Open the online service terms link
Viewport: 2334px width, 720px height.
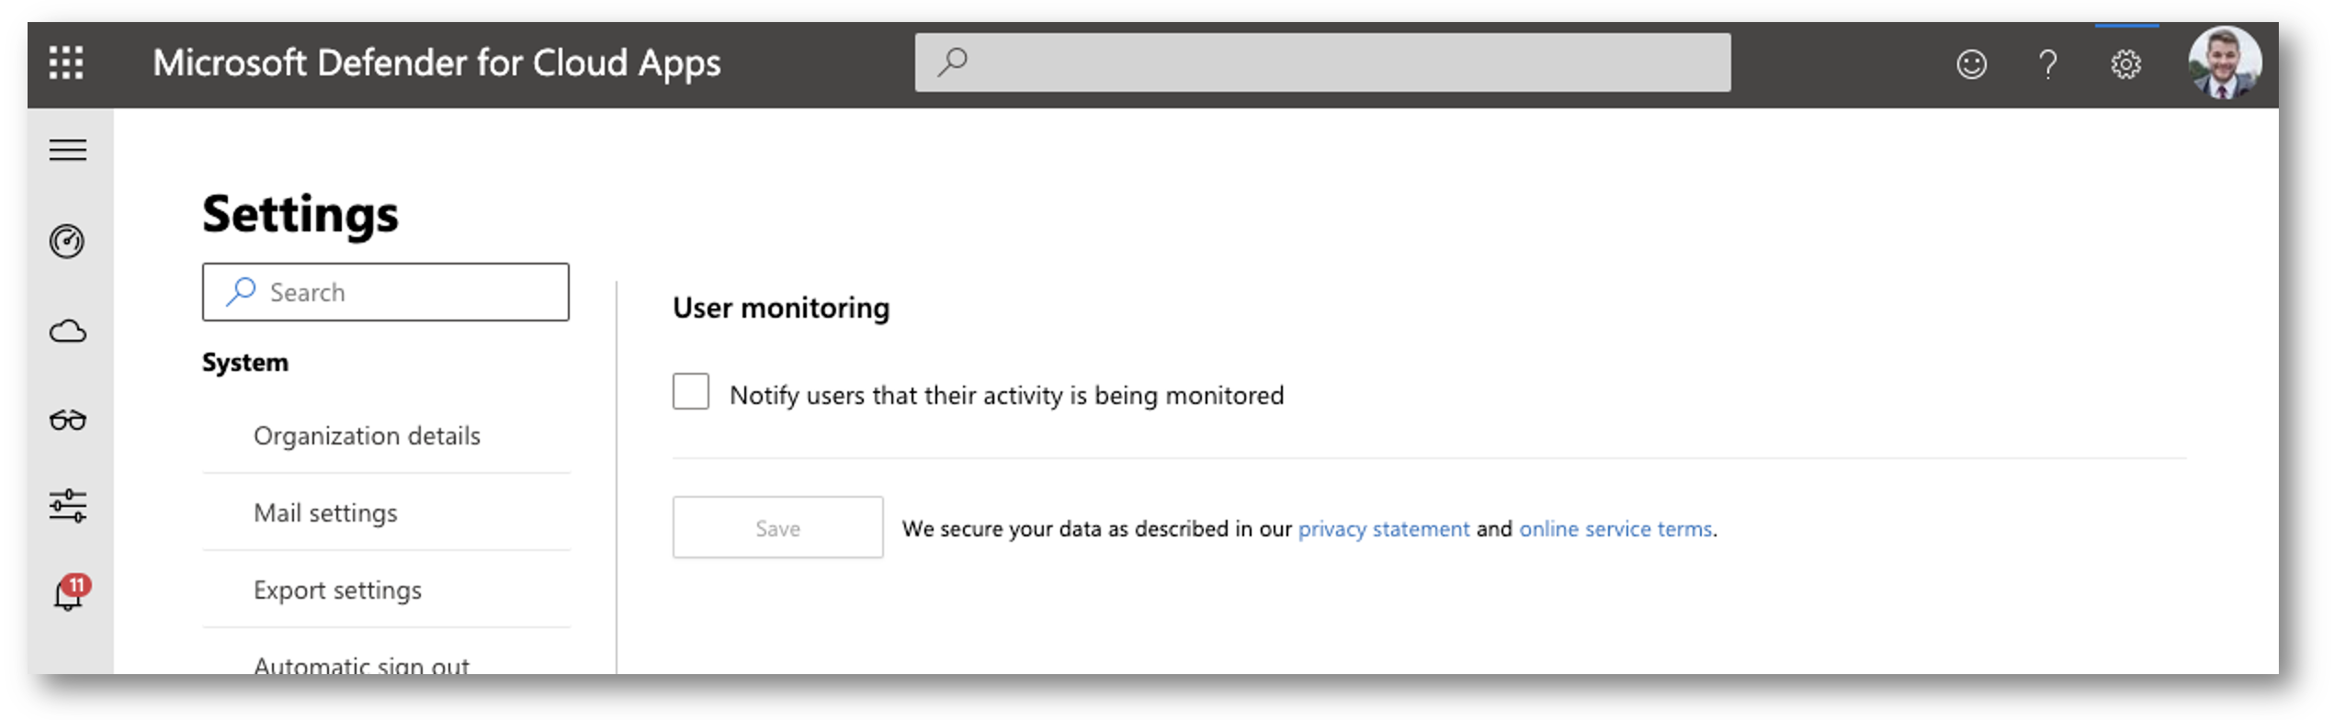pyautogui.click(x=1615, y=529)
